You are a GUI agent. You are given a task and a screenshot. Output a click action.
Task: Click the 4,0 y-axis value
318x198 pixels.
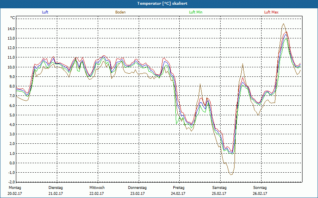tap(12, 125)
